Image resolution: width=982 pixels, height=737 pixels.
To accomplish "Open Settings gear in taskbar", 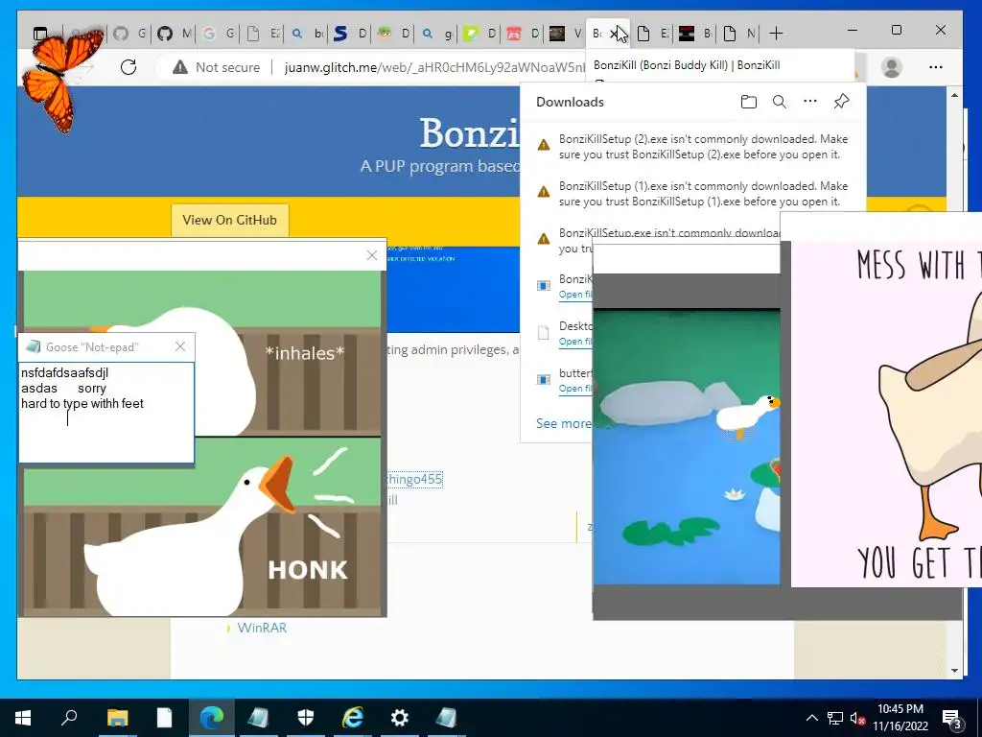I will pos(400,718).
